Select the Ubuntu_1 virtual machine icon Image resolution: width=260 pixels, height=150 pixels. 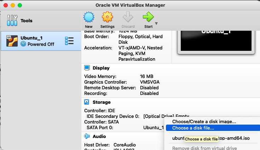click(x=12, y=41)
